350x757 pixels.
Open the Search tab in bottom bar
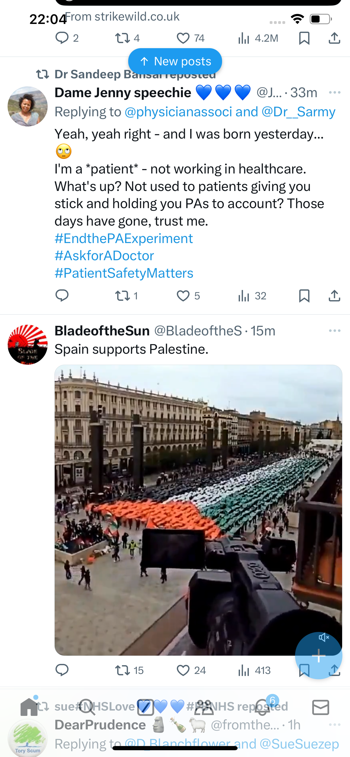[x=87, y=707]
